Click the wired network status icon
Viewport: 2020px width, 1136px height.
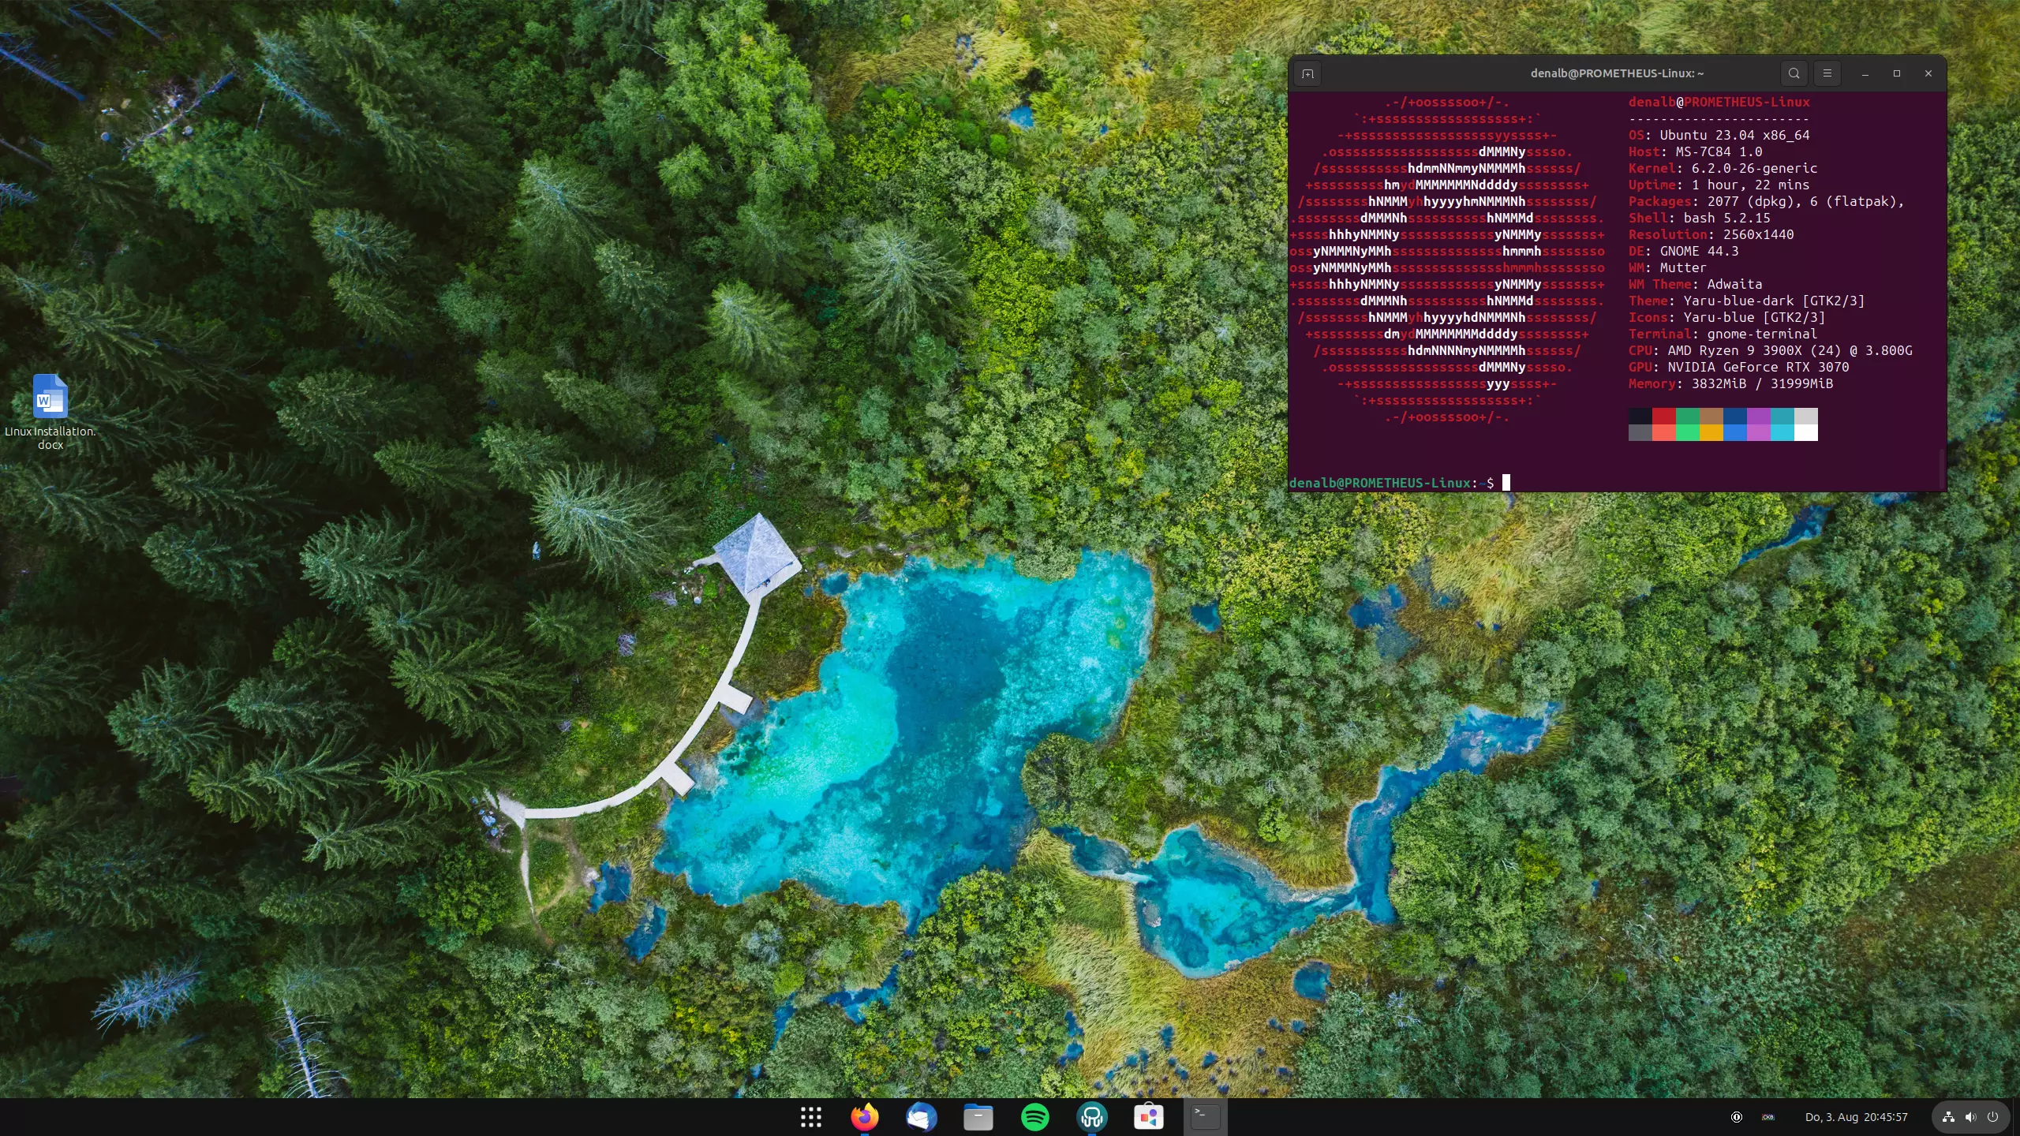(x=1948, y=1117)
